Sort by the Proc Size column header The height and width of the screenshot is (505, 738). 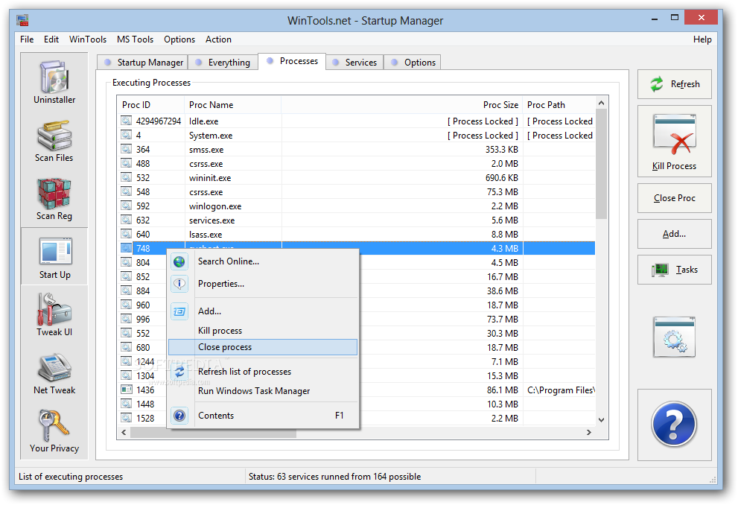pos(402,105)
